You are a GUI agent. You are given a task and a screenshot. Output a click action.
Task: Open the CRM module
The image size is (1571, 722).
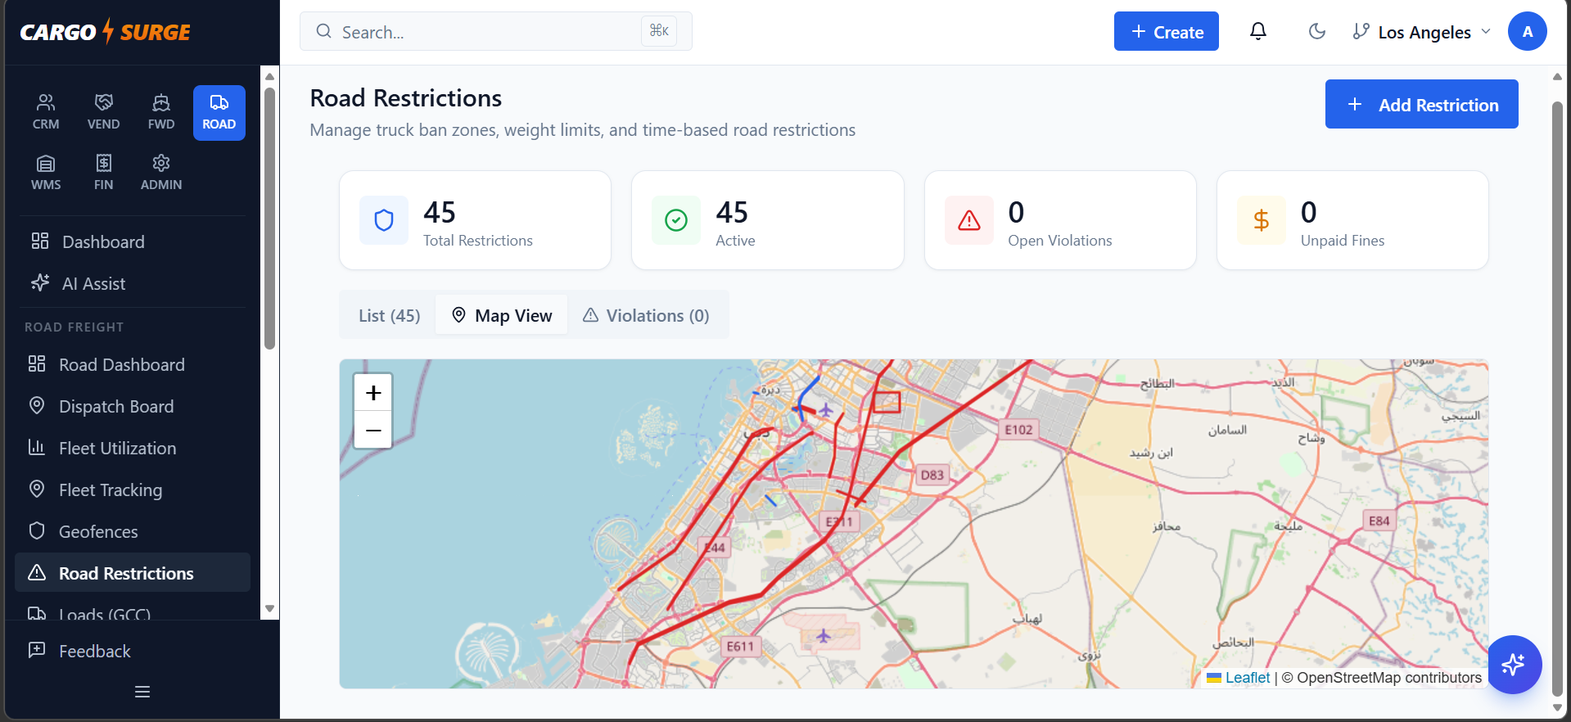46,113
